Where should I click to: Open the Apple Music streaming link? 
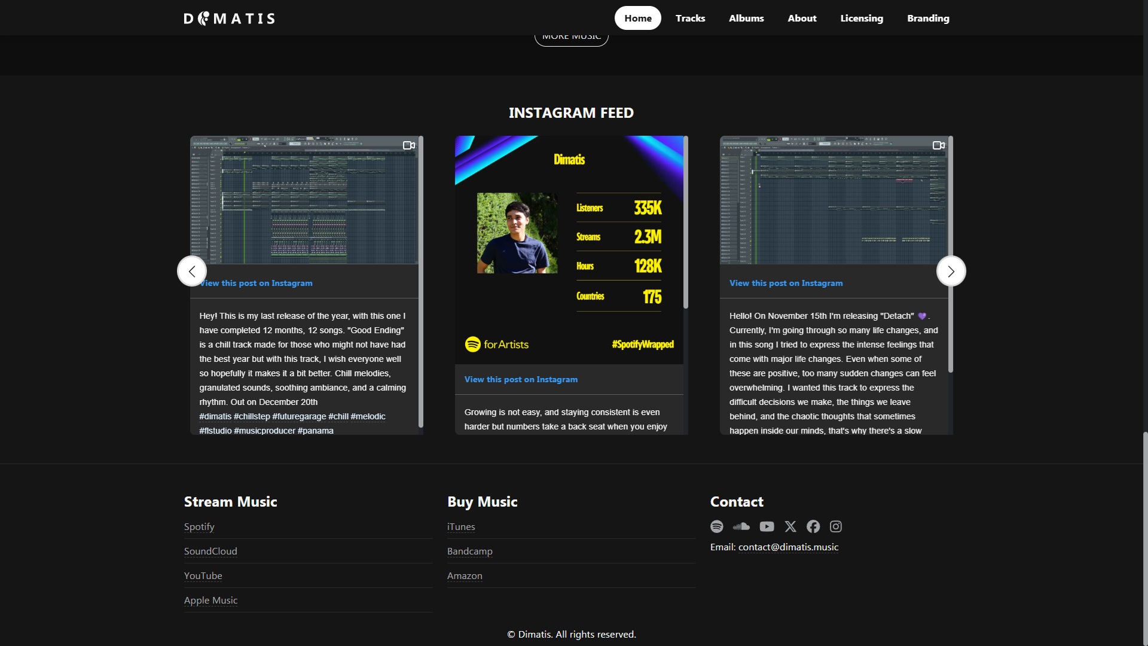pos(210,600)
